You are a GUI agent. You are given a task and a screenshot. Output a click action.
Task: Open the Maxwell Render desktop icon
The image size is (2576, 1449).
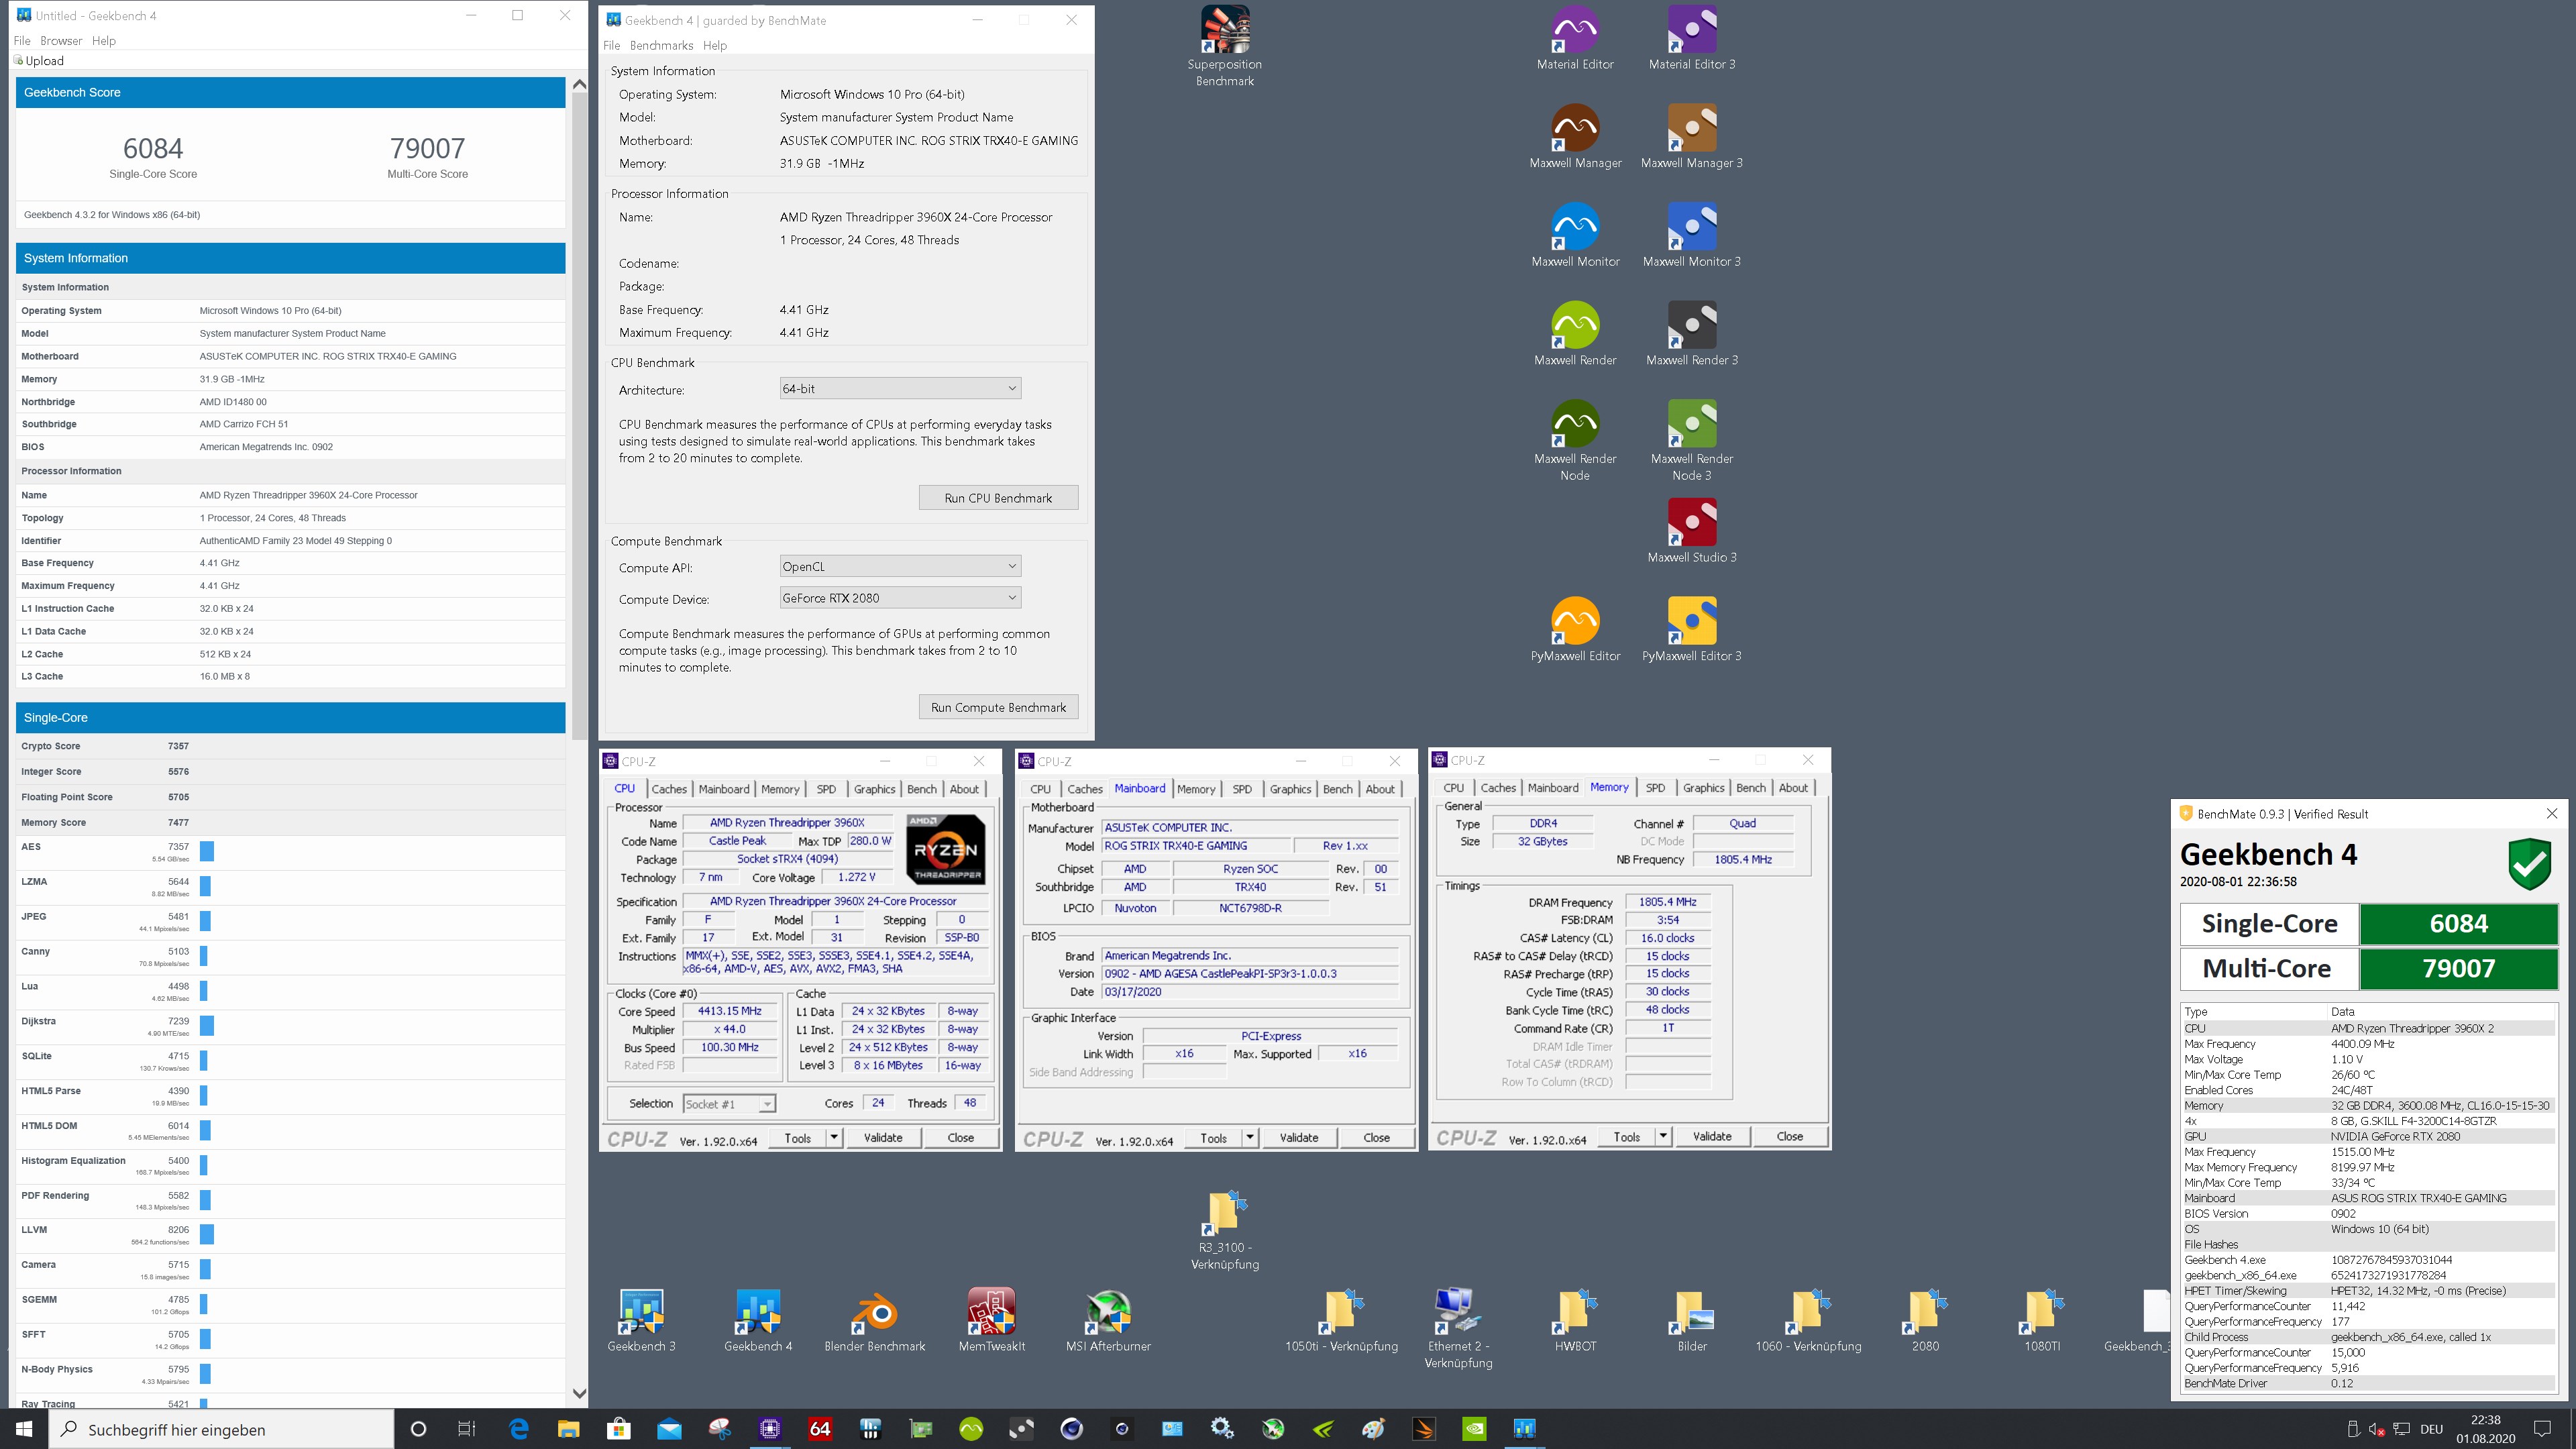[1575, 334]
